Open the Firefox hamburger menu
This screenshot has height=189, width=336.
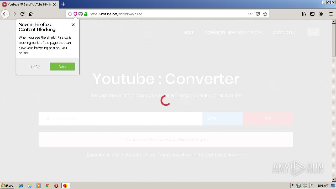tap(331, 14)
